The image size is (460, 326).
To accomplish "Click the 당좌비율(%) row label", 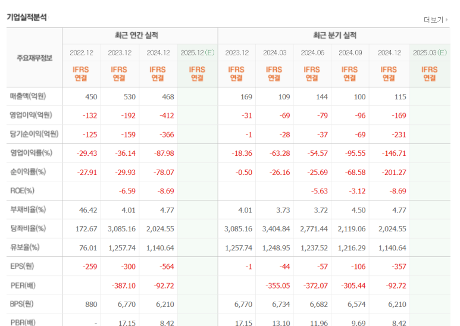I will coord(28,228).
